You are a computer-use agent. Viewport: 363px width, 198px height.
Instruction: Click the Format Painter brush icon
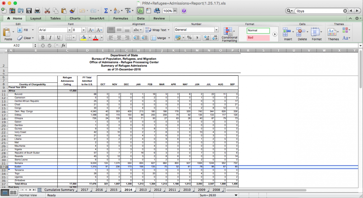tap(72, 11)
